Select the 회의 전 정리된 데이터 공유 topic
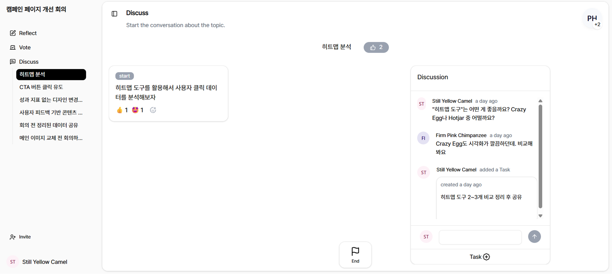The width and height of the screenshot is (612, 274). [x=49, y=125]
